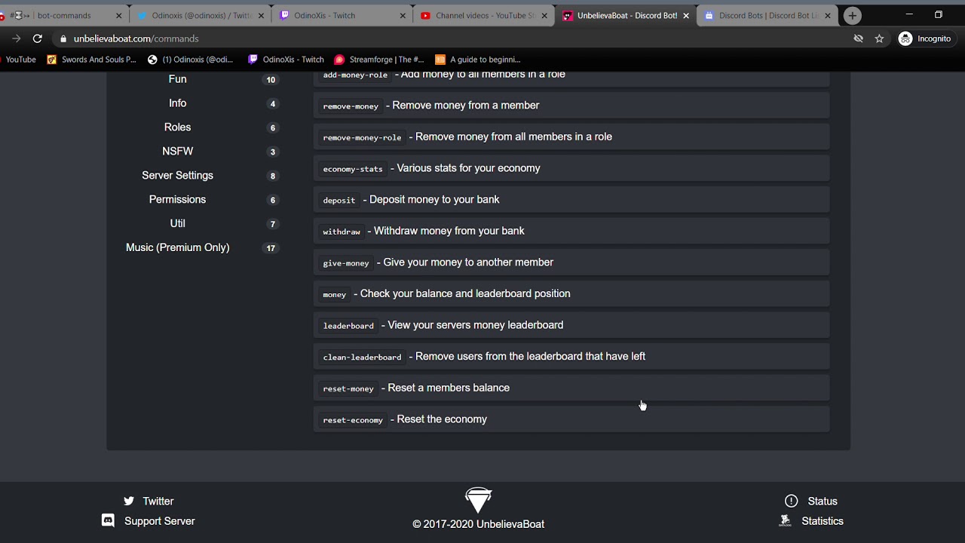
Task: Click the lock icon in address bar
Action: point(64,38)
